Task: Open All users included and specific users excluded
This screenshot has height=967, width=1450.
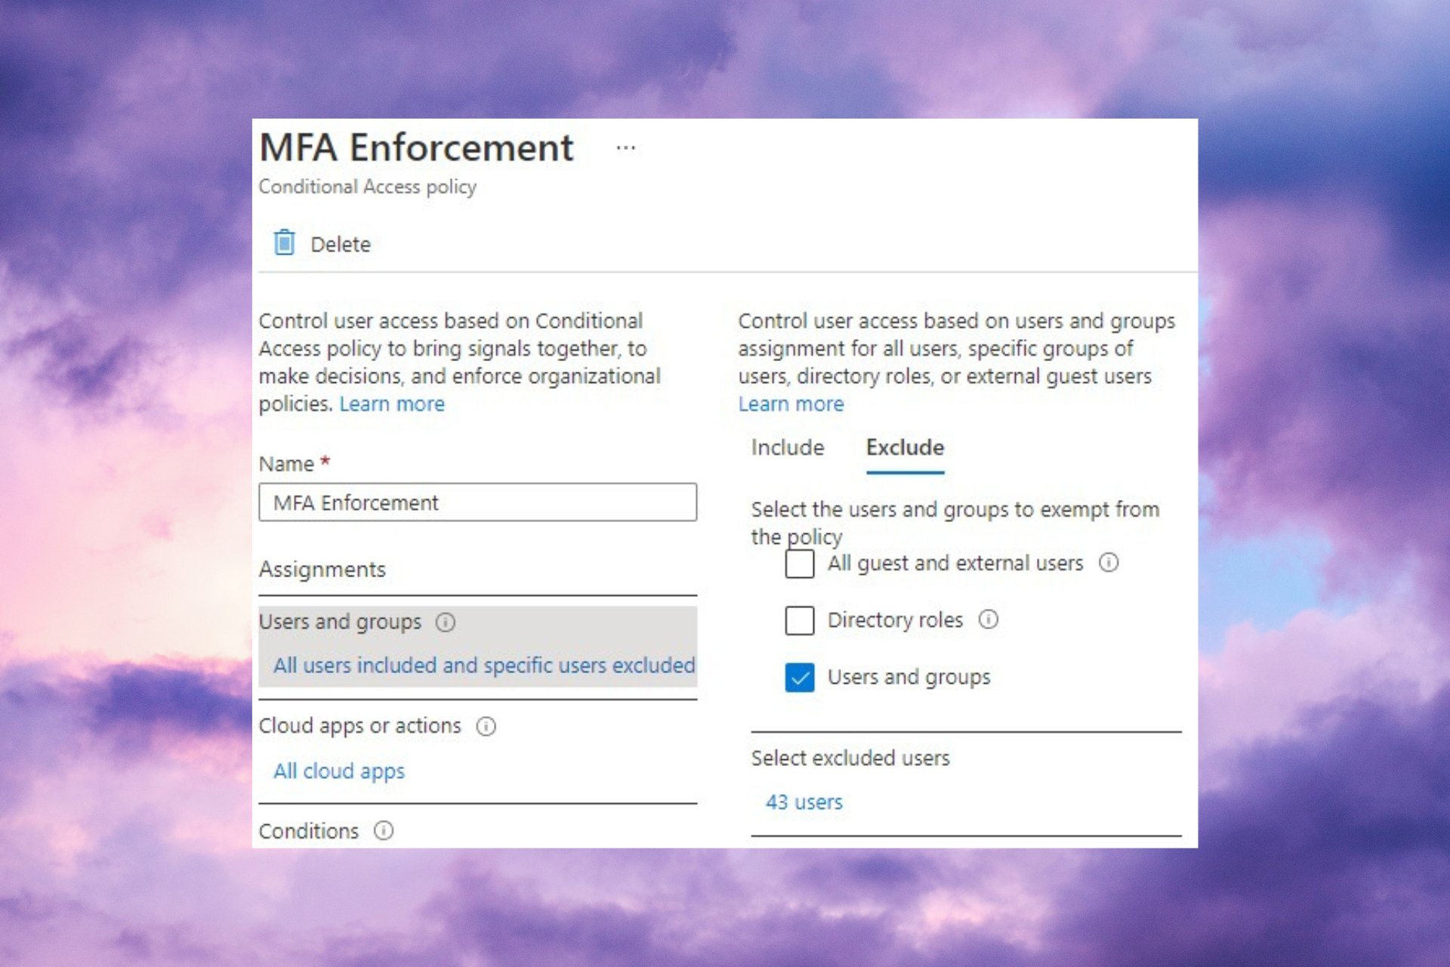Action: 484,666
